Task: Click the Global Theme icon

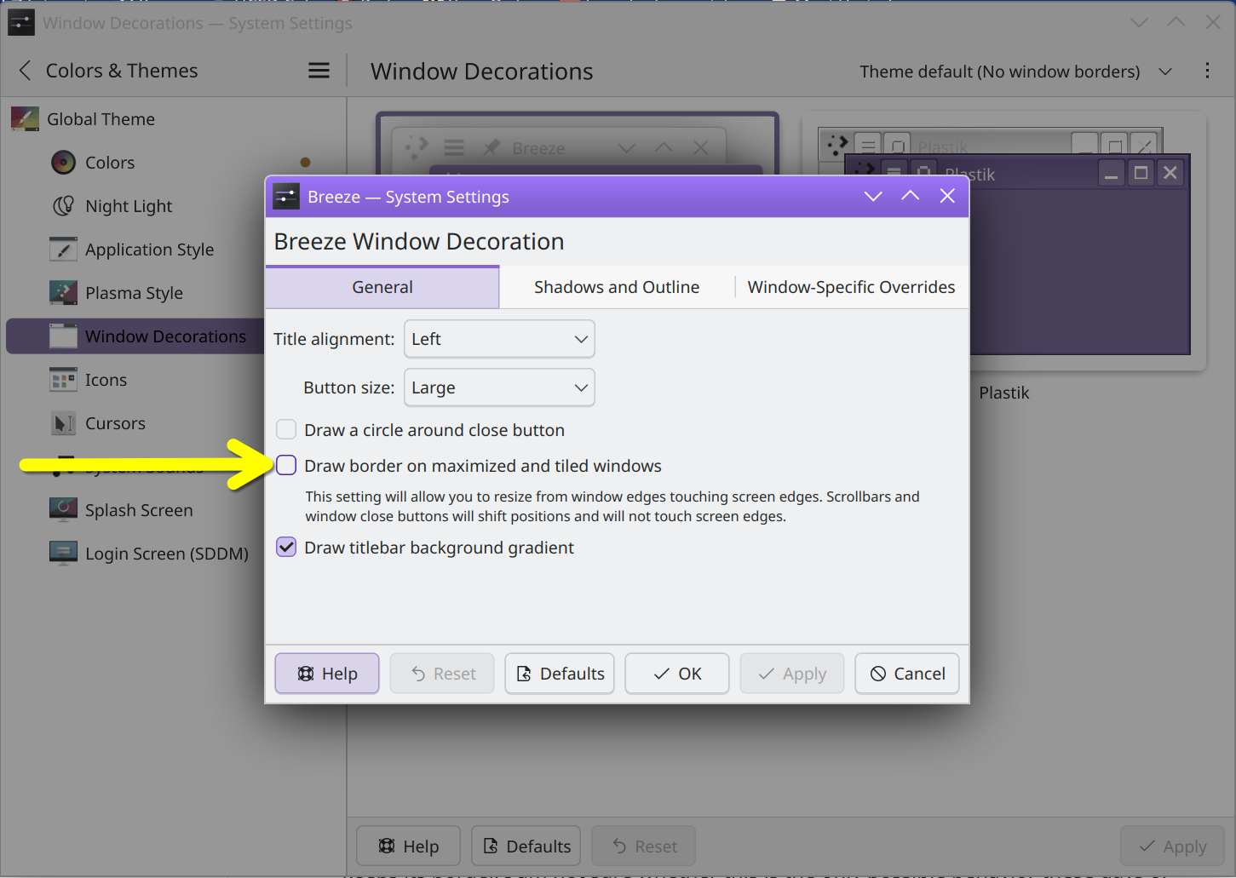Action: pos(25,118)
